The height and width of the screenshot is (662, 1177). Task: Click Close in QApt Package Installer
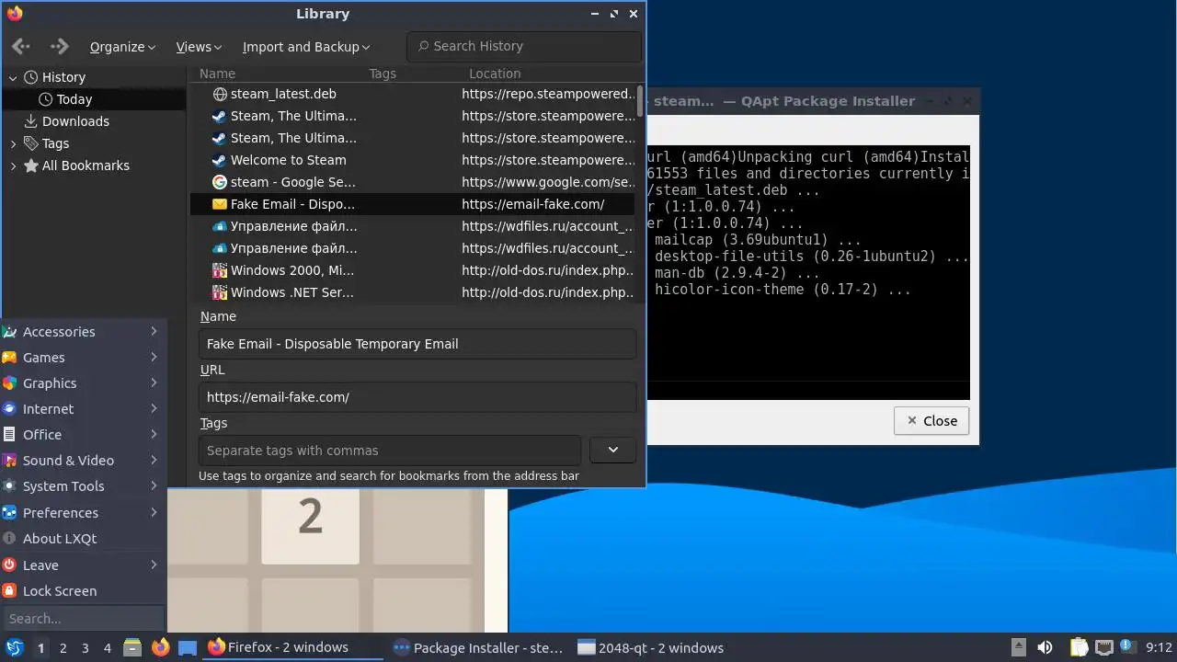(x=931, y=420)
